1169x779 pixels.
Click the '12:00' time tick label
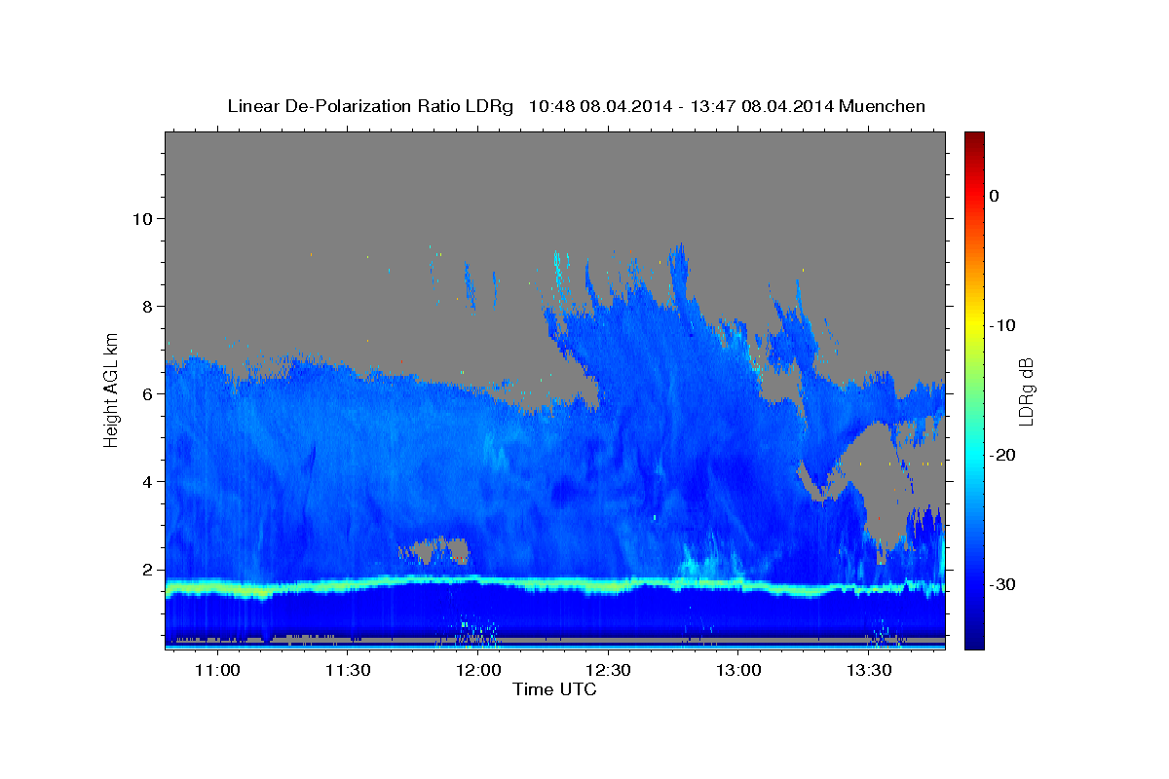point(478,671)
